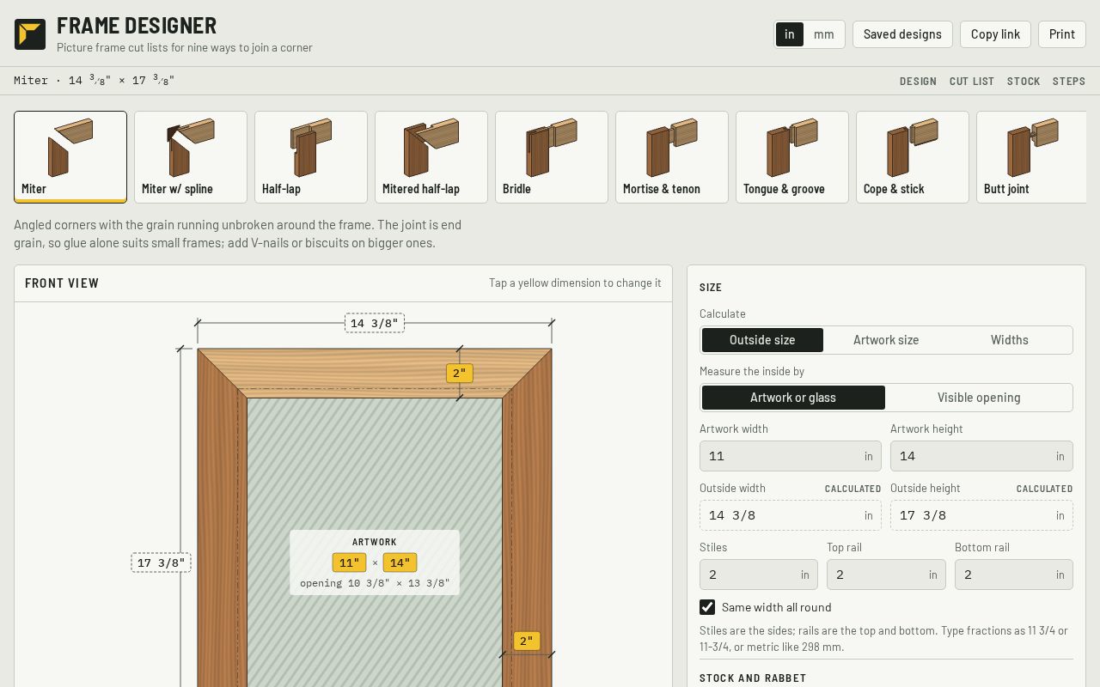Select the Butt joint card

(1031, 157)
